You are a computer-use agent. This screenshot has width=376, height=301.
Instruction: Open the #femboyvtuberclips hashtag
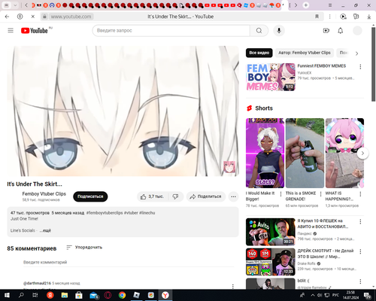(x=105, y=213)
